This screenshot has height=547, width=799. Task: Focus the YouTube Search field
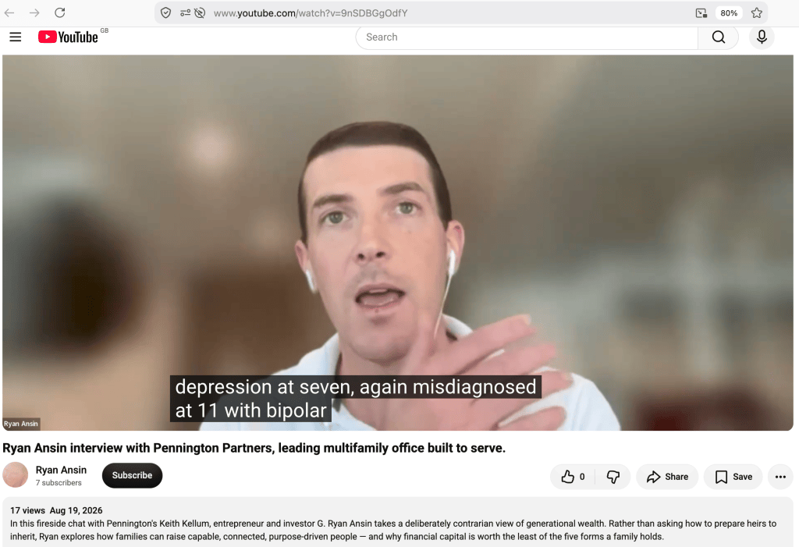coord(527,37)
